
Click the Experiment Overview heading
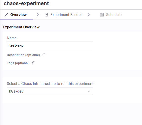[x=21, y=27]
